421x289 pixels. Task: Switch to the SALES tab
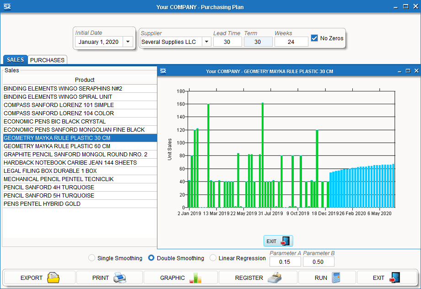pos(15,60)
